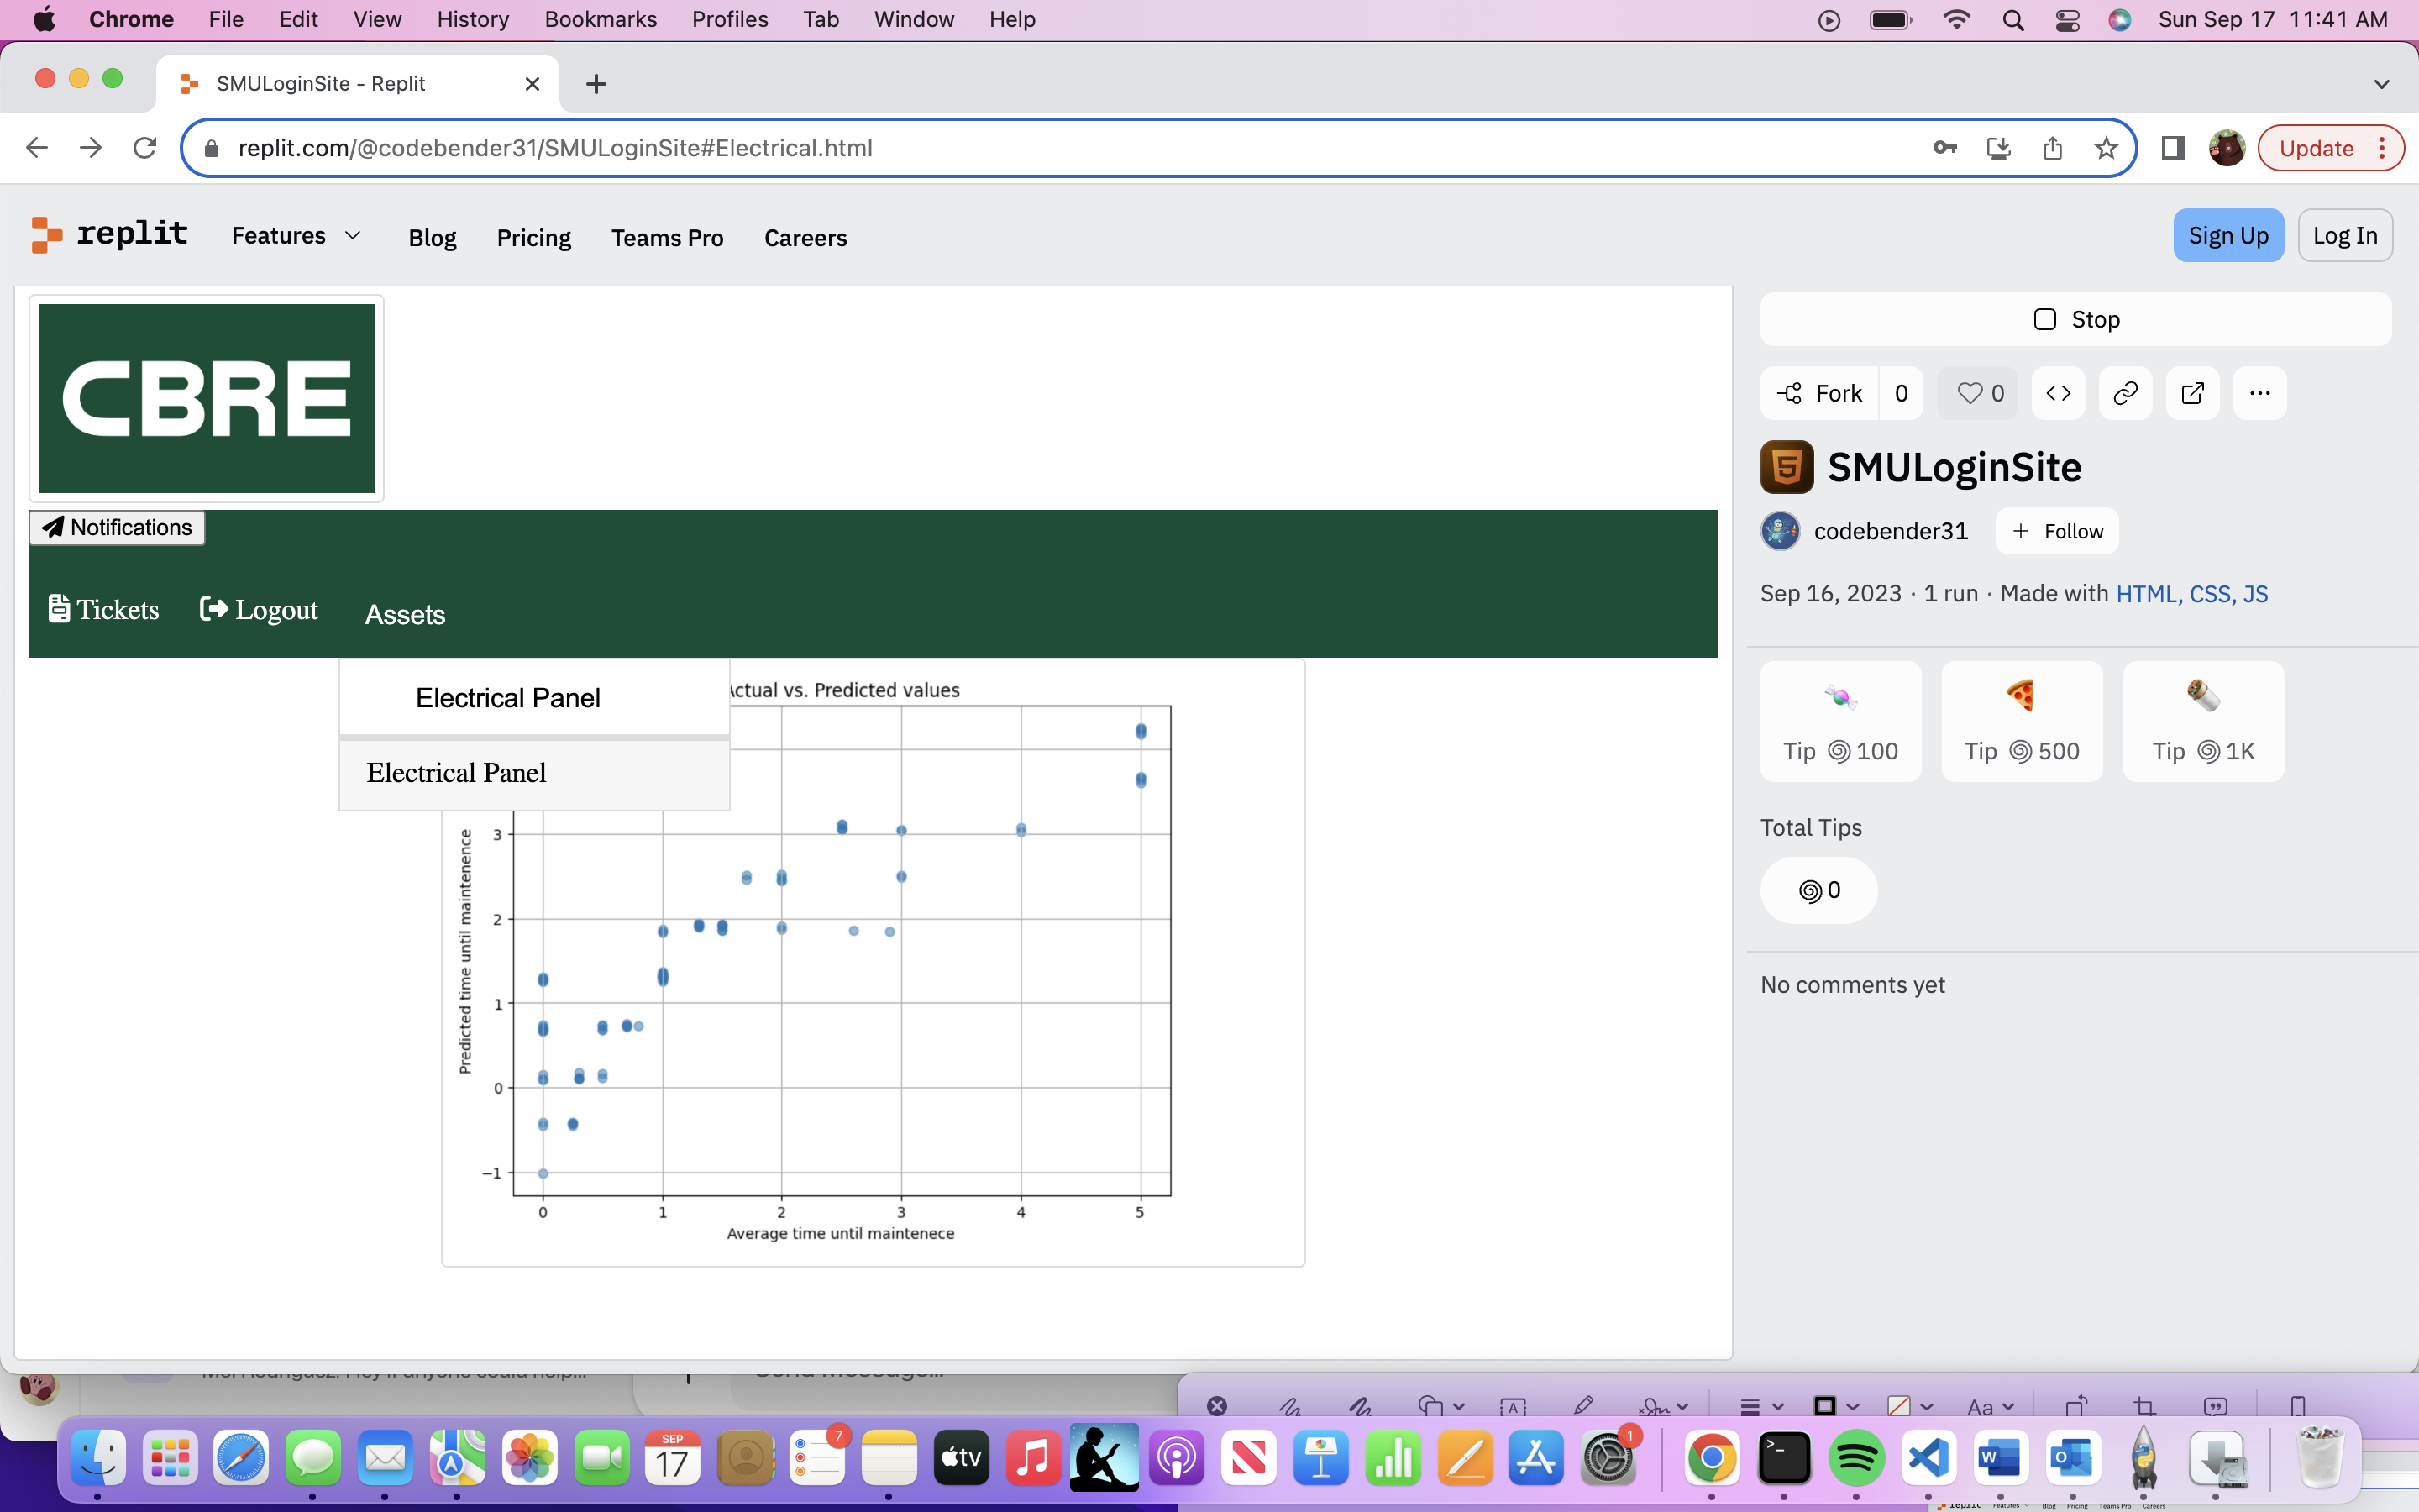The image size is (2419, 1512).
Task: Open the Bookmarks menu
Action: click(x=600, y=19)
